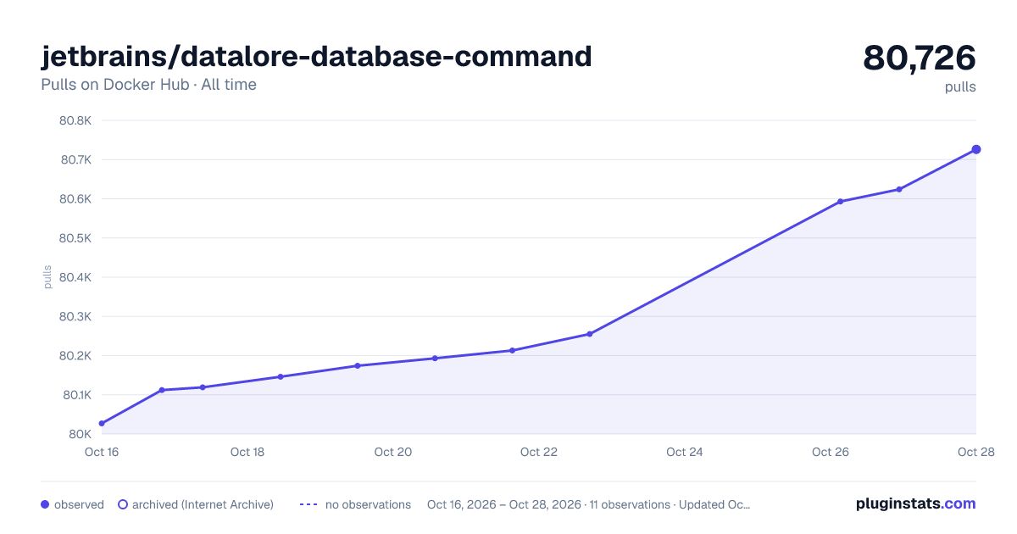Click the vertical 'pulls' axis title
The image size is (1017, 534).
click(x=47, y=277)
